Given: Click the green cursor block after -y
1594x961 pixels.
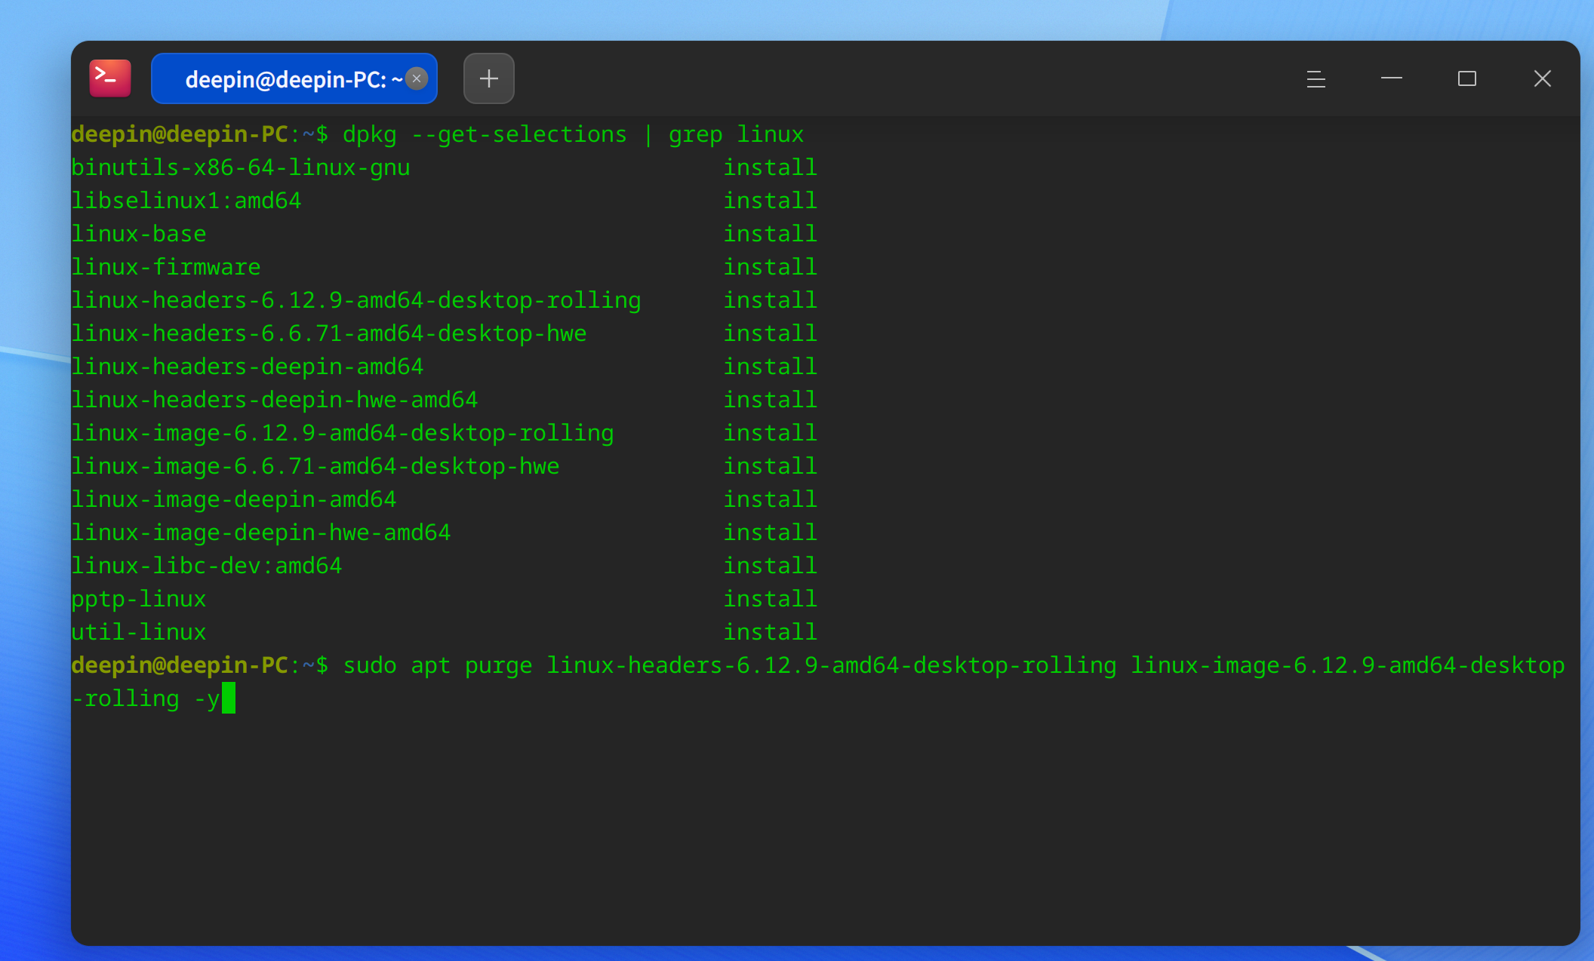Looking at the screenshot, I should tap(229, 698).
